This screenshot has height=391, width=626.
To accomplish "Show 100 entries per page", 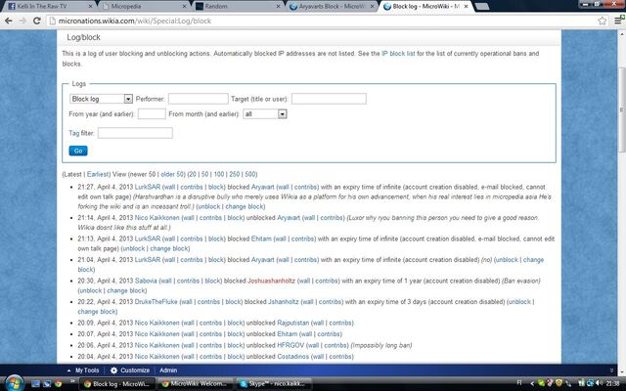I will pos(219,174).
